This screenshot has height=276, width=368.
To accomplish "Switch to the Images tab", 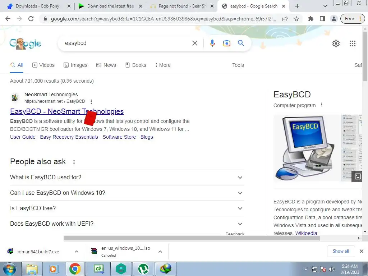I will pos(75,65).
